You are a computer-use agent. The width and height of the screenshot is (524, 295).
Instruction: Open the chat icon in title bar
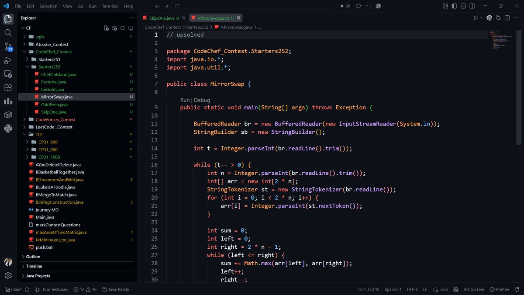pyautogui.click(x=359, y=6)
